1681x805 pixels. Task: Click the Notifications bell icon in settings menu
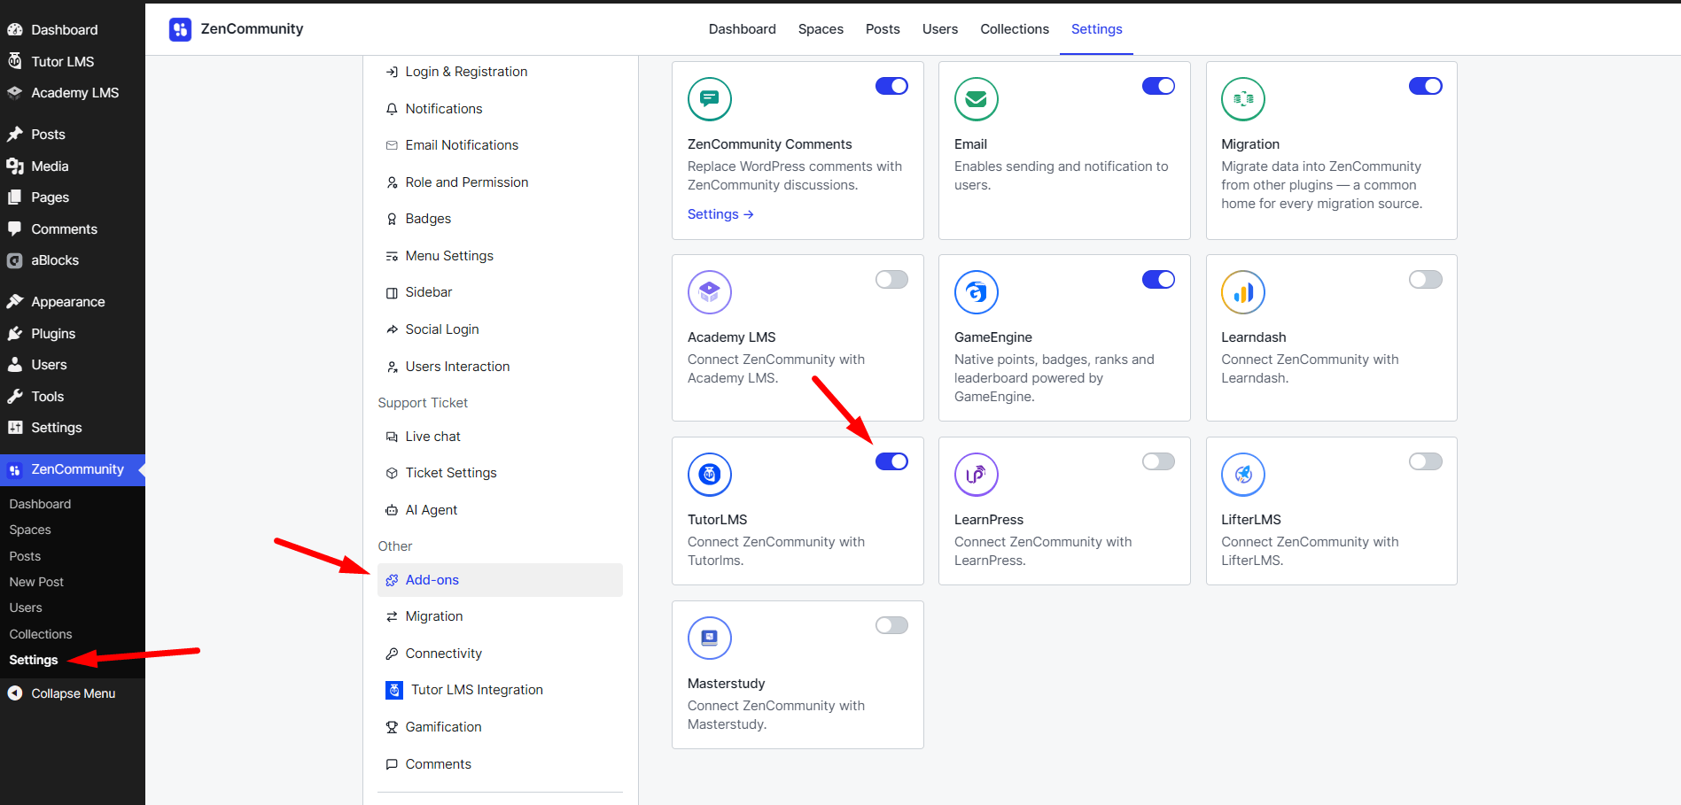[392, 109]
